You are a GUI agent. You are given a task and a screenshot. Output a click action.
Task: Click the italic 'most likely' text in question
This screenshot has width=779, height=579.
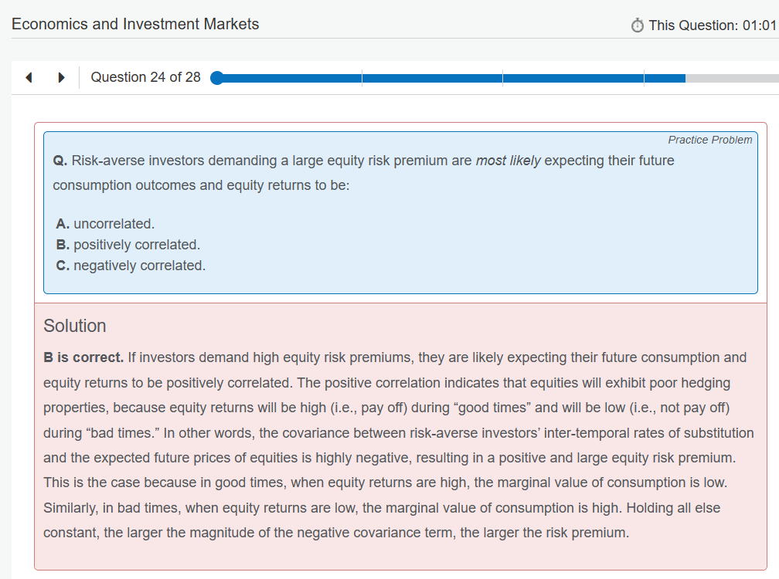508,161
